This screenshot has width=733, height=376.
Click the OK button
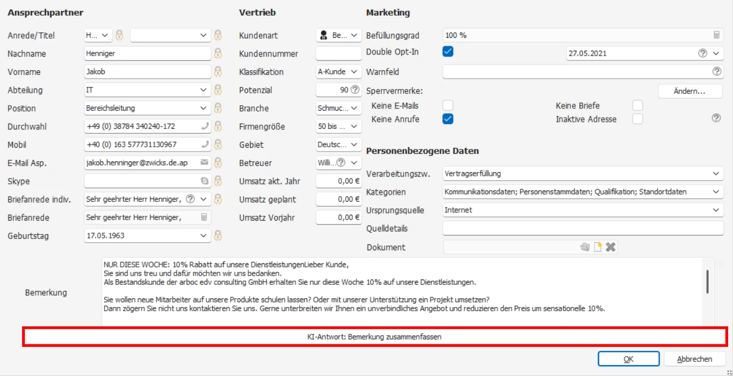click(629, 359)
